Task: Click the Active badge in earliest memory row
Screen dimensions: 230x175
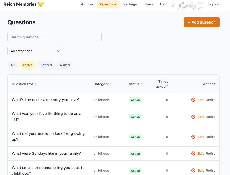Action: (x=135, y=100)
